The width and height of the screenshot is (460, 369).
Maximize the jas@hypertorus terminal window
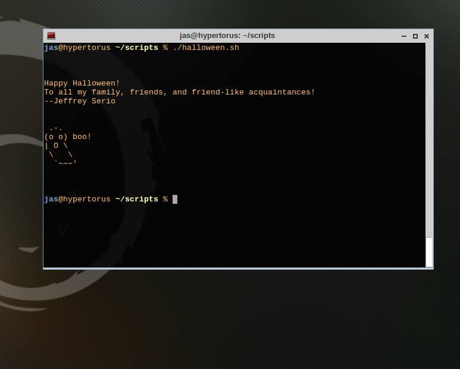point(415,36)
